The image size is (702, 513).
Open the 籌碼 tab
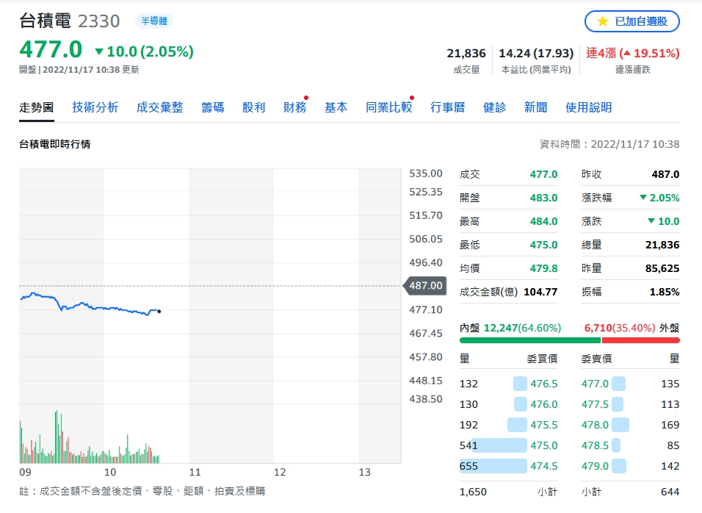click(213, 107)
